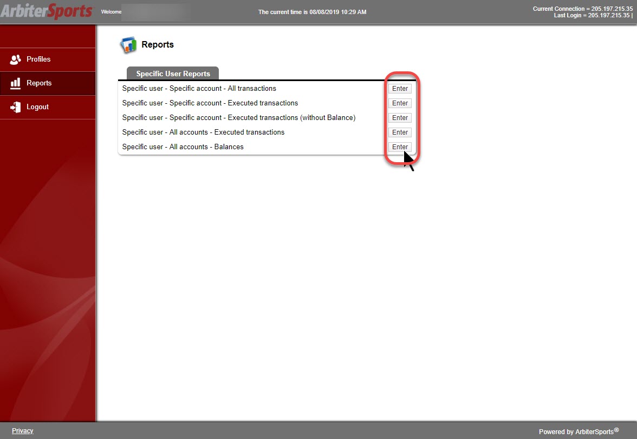Click the Reports page heading text
This screenshot has width=637, height=439.
point(158,44)
